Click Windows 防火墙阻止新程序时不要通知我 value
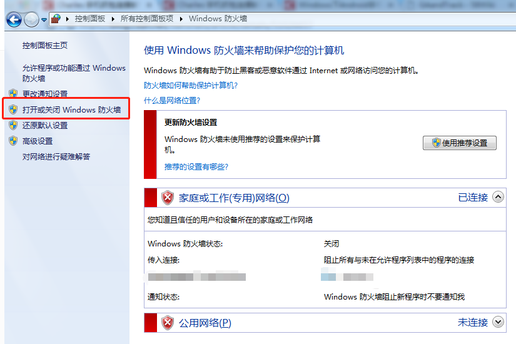Image resolution: width=516 pixels, height=344 pixels. tap(394, 297)
